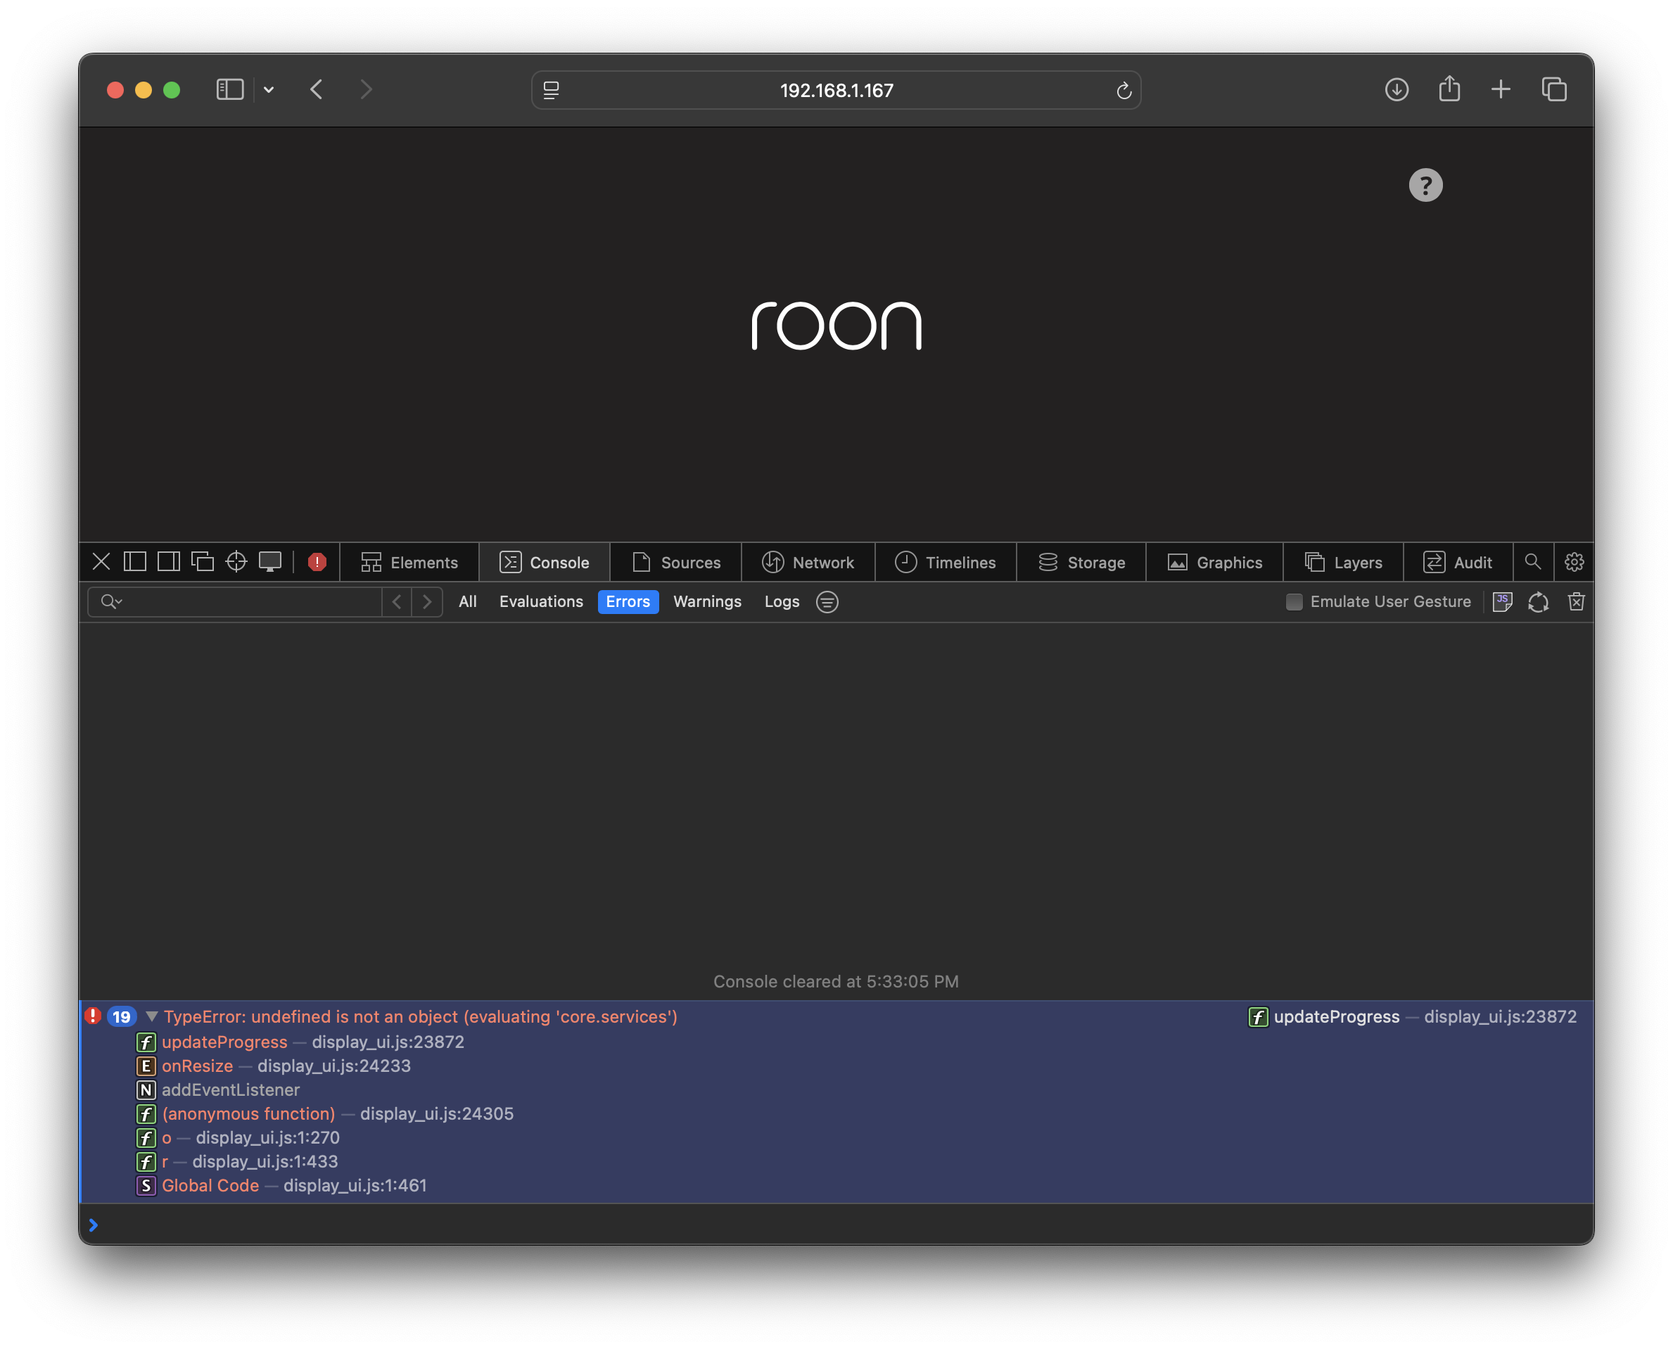
Task: Open the inspector search magnifier
Action: 1532,562
